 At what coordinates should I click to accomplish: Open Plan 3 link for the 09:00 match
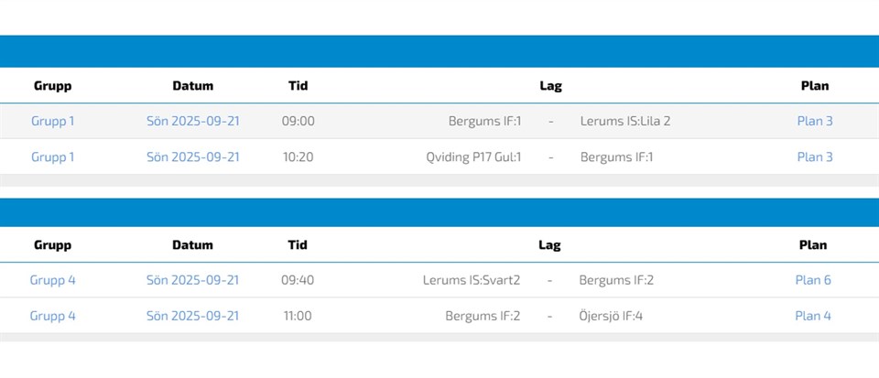815,121
